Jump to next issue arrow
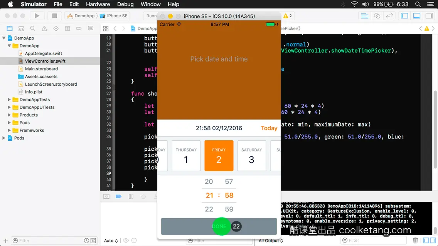 pyautogui.click(x=433, y=28)
